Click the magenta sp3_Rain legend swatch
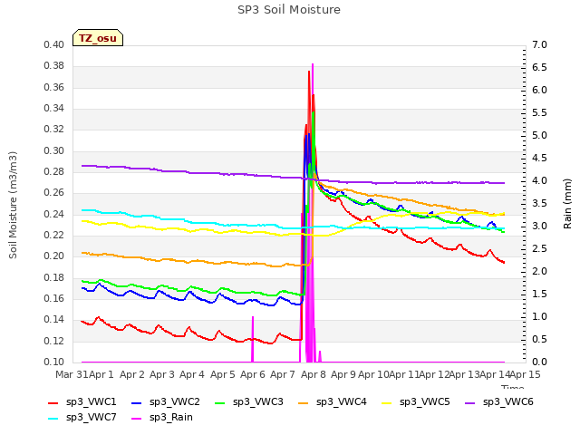The width and height of the screenshot is (580, 435). pos(137,419)
